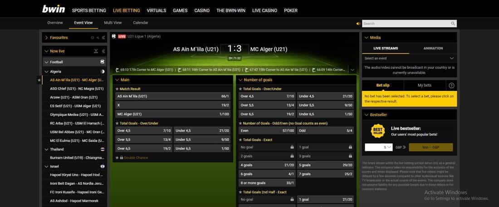
Task: Click the collapse-all icon in Now live
Action: point(96,51)
